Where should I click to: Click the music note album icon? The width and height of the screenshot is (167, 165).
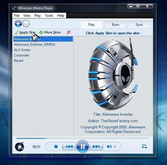point(19,147)
